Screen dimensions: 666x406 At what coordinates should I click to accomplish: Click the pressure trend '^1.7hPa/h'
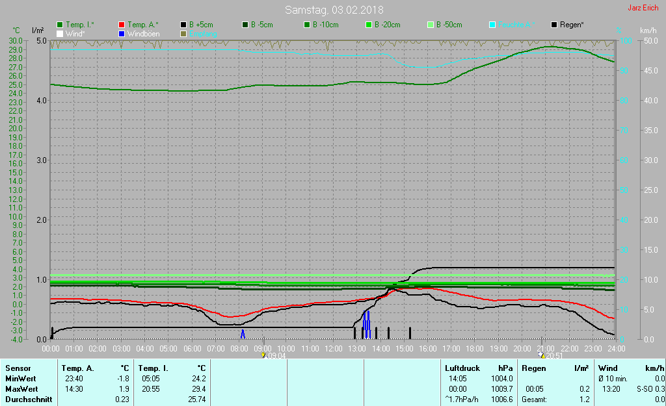[x=461, y=400]
